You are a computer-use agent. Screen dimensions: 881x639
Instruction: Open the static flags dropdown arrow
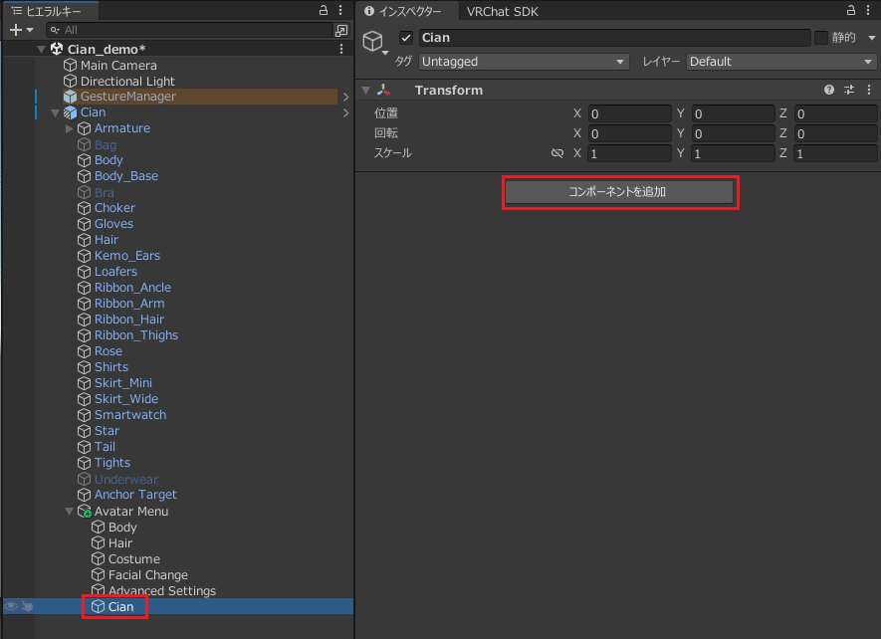[x=871, y=38]
